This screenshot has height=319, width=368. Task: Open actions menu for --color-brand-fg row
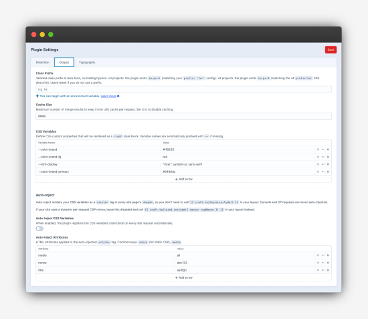point(323,157)
